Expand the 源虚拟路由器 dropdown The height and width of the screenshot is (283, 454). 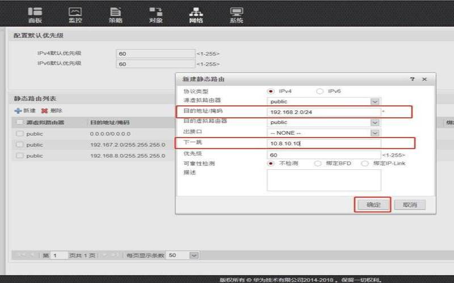(x=375, y=101)
